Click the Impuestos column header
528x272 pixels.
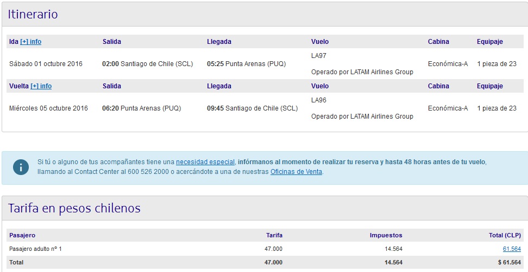[386, 235]
